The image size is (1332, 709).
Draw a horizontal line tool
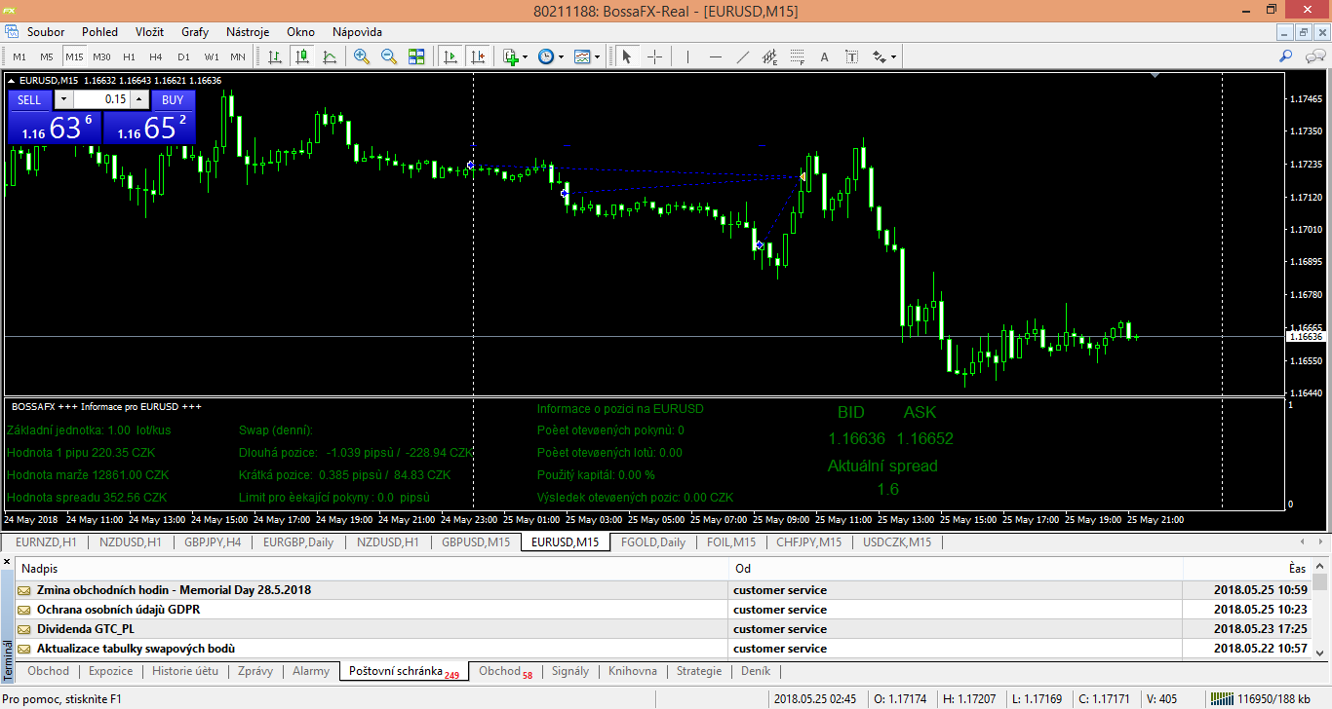(x=716, y=56)
